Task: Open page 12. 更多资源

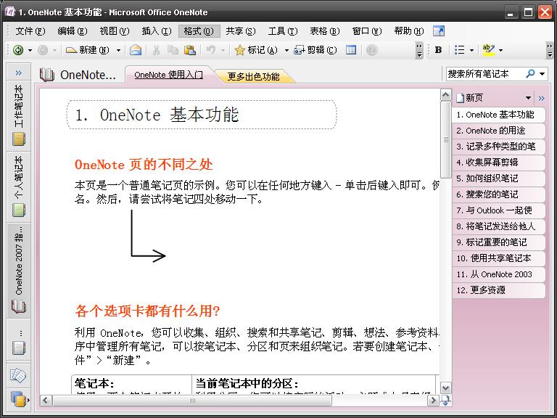Action: [x=498, y=290]
